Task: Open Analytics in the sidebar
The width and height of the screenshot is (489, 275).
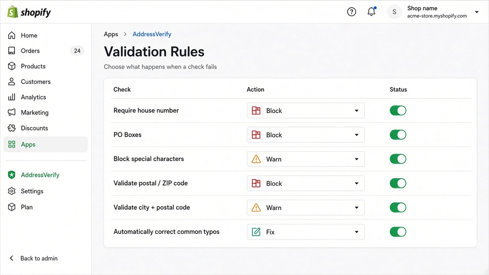Action: click(x=46, y=97)
